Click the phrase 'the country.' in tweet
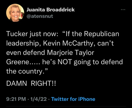Viewport: 132px width, 108px height. [26, 71]
